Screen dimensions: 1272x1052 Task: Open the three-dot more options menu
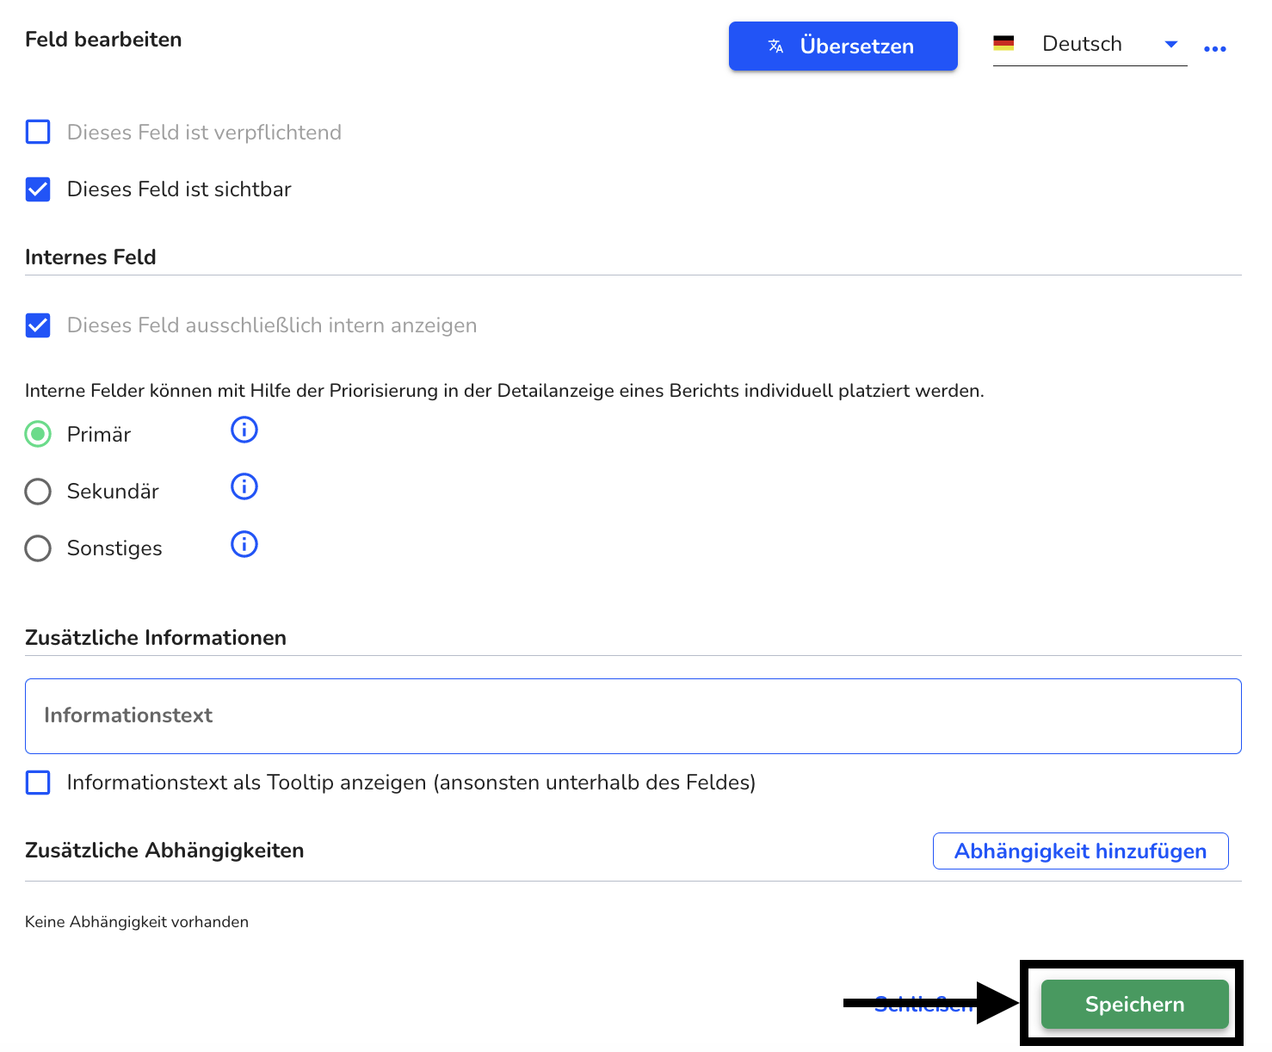click(x=1215, y=48)
